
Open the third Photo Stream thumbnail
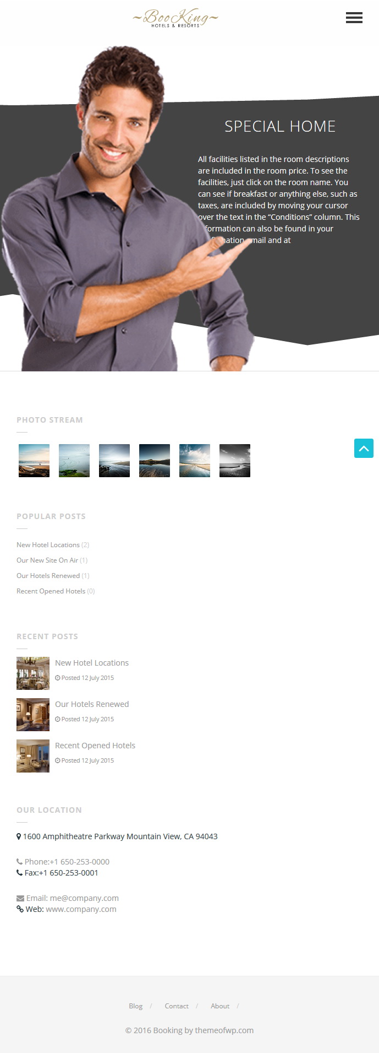pos(114,461)
